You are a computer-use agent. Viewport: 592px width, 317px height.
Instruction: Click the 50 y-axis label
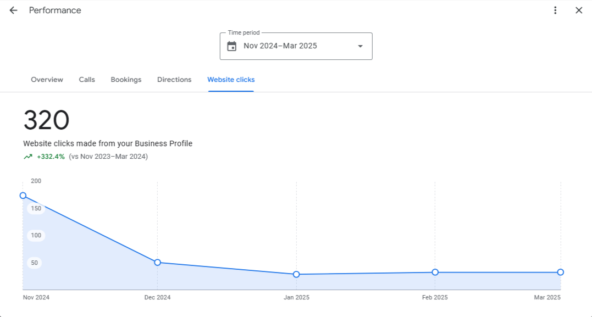pos(35,263)
